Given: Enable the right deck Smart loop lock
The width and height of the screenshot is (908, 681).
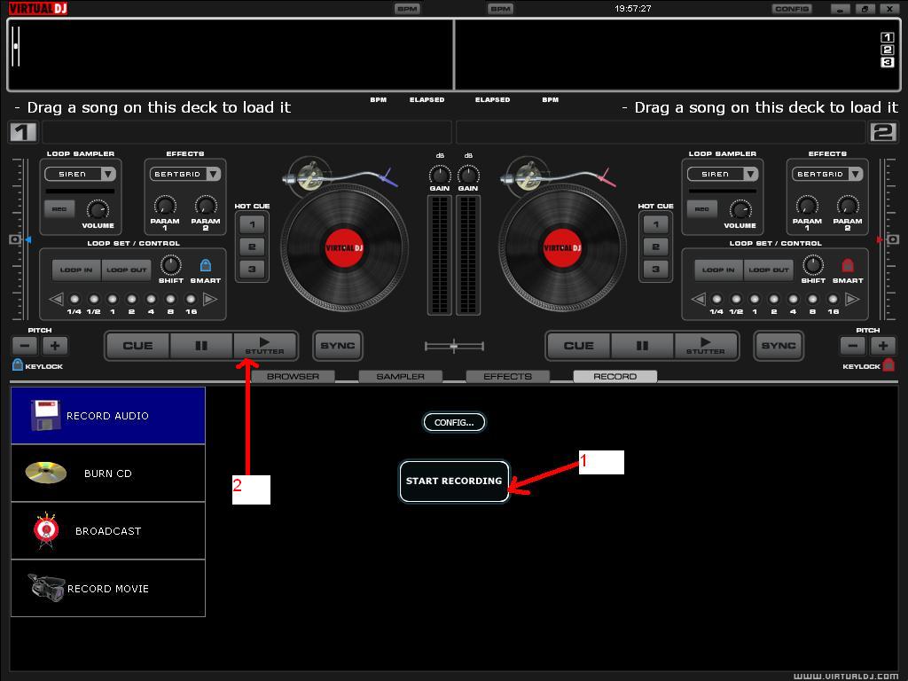Looking at the screenshot, I should (847, 265).
